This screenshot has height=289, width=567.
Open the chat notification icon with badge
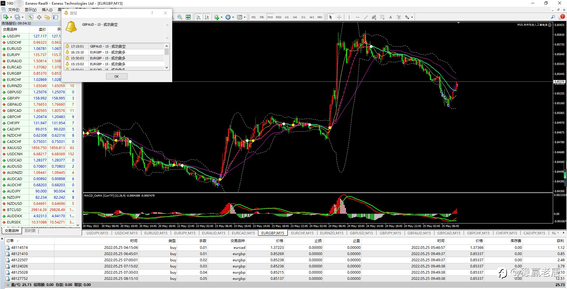[562, 17]
